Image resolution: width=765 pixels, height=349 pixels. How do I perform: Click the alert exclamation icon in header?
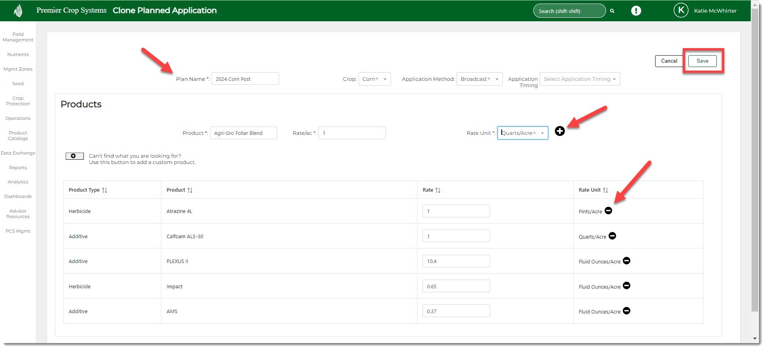tap(636, 11)
